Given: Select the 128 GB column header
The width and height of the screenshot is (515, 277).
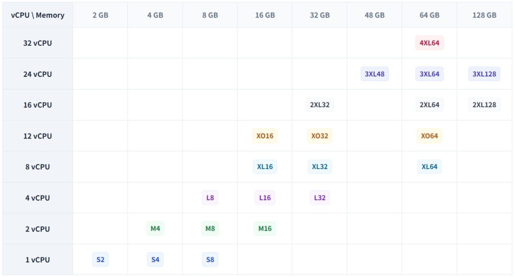Looking at the screenshot, I should (x=484, y=15).
